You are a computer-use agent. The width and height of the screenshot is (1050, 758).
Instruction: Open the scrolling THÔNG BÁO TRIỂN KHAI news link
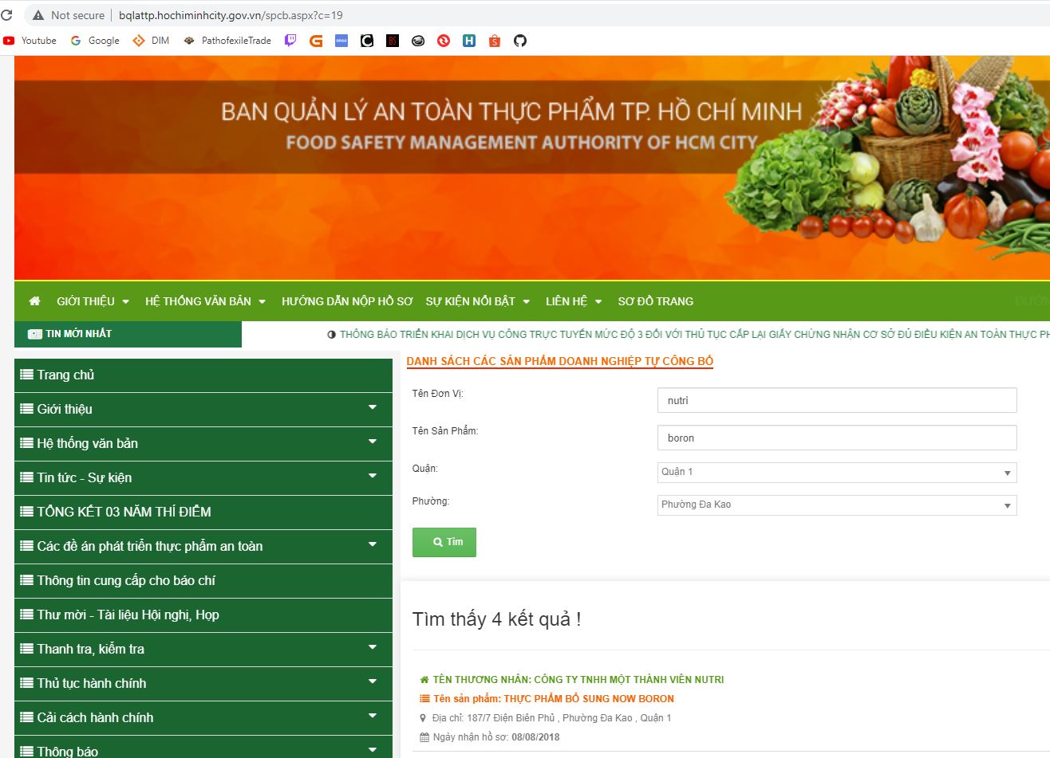pyautogui.click(x=694, y=335)
